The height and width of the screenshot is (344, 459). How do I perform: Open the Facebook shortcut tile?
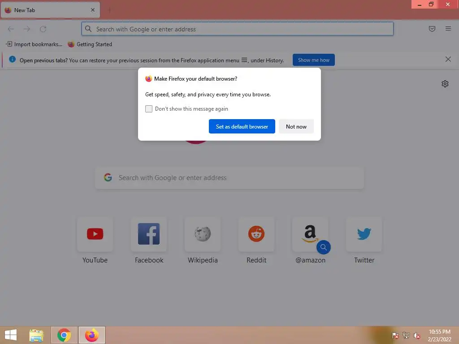[149, 234]
